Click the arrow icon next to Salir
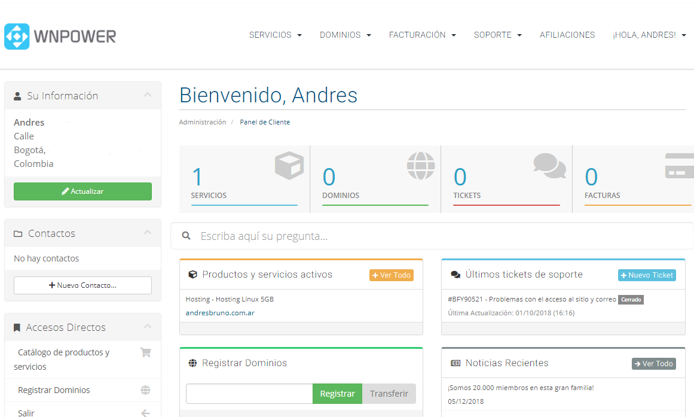This screenshot has width=694, height=417. point(145,413)
